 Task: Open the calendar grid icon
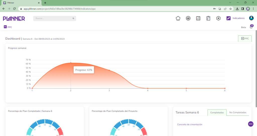point(198,18)
